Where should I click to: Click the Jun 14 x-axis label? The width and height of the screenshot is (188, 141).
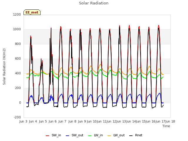pyautogui.click(x=131, y=121)
